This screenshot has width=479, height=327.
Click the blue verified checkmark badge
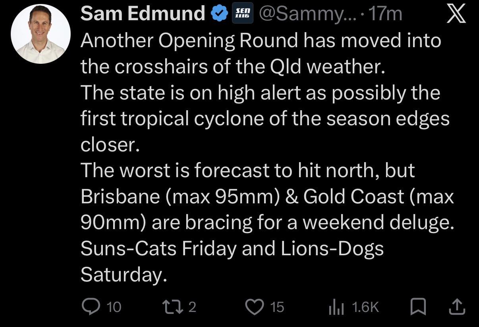point(218,15)
